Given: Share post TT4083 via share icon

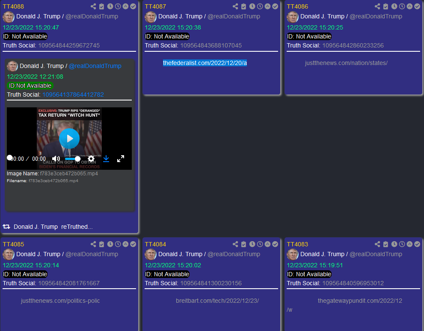Looking at the screenshot, I should (377, 244).
